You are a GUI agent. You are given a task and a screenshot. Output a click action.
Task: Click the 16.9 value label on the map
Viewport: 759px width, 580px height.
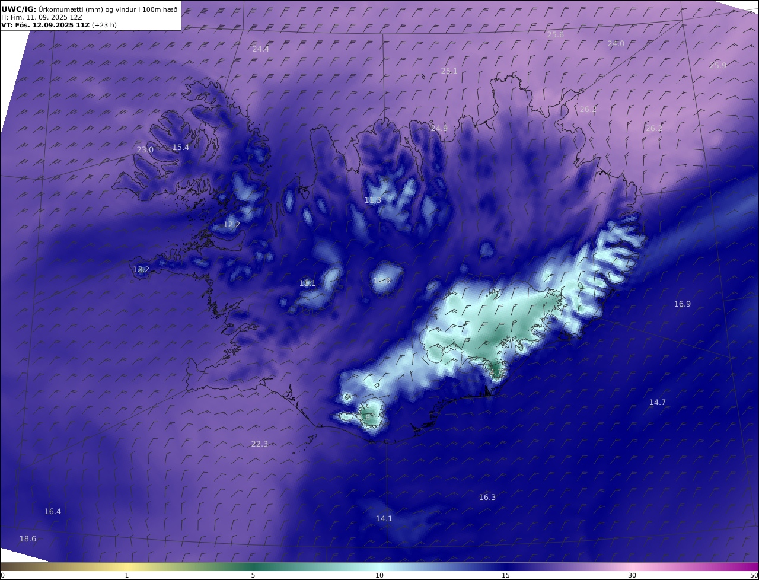[683, 304]
